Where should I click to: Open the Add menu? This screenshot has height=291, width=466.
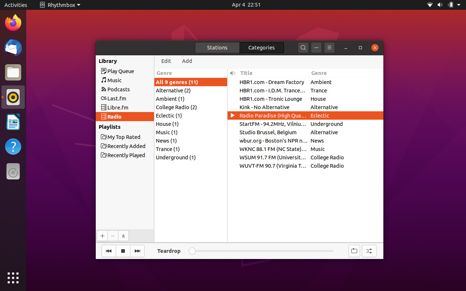click(187, 61)
